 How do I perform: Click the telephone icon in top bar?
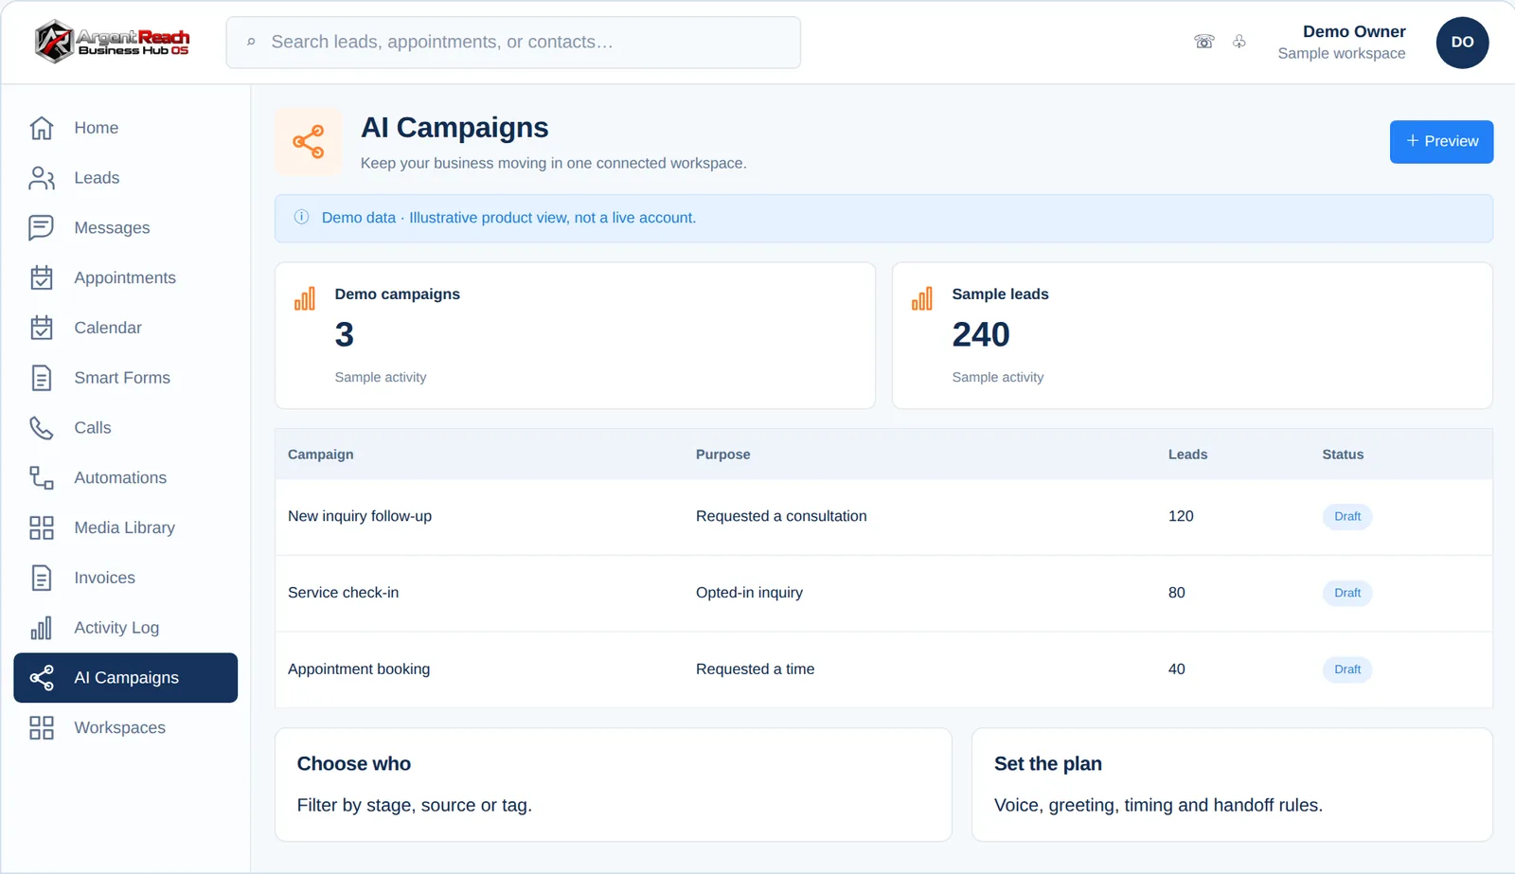(1204, 42)
